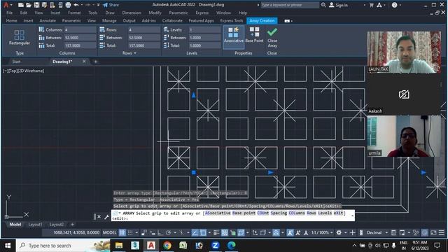The width and height of the screenshot is (448, 252).
Task: Save the drawing with the diskette icon
Action: 36,5
